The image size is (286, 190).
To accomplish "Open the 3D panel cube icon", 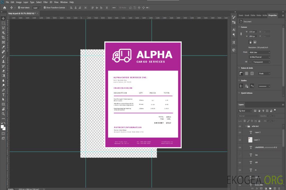I will coord(234,50).
